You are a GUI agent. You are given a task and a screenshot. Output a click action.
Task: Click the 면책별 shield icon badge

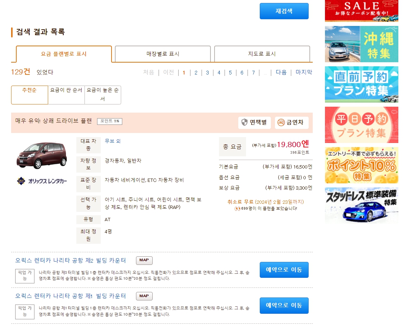click(x=255, y=123)
